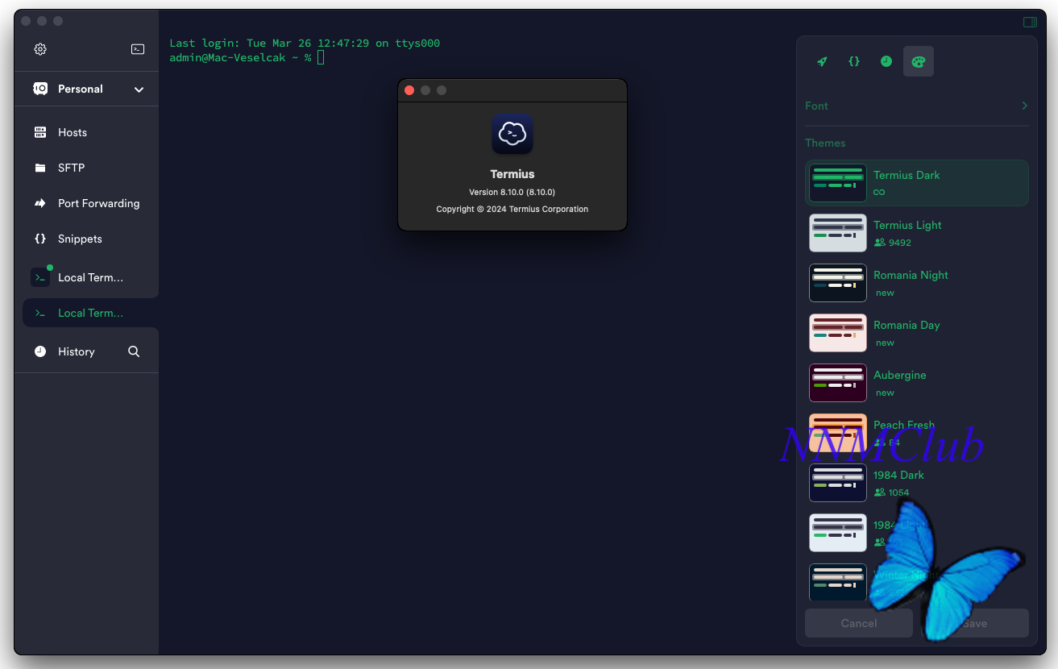Open the Settings gear icon

tap(40, 49)
